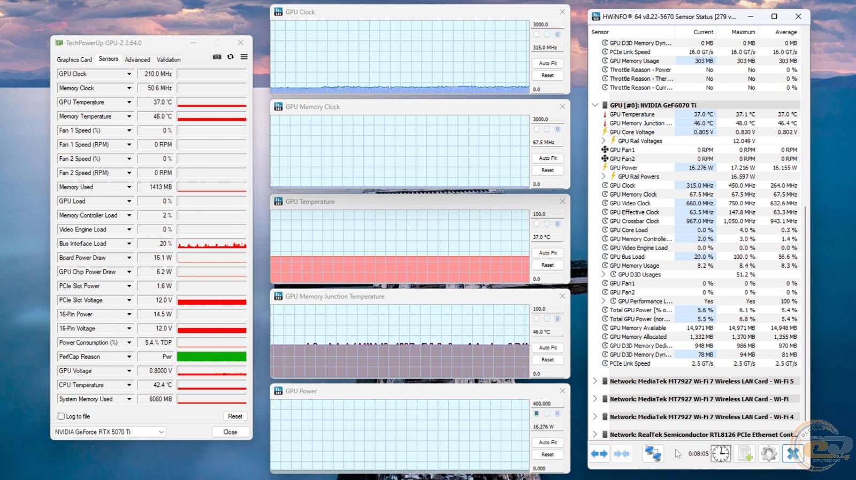Expand the GPU D3D Usages row
Viewport: 856px width, 480px height.
pyautogui.click(x=603, y=274)
